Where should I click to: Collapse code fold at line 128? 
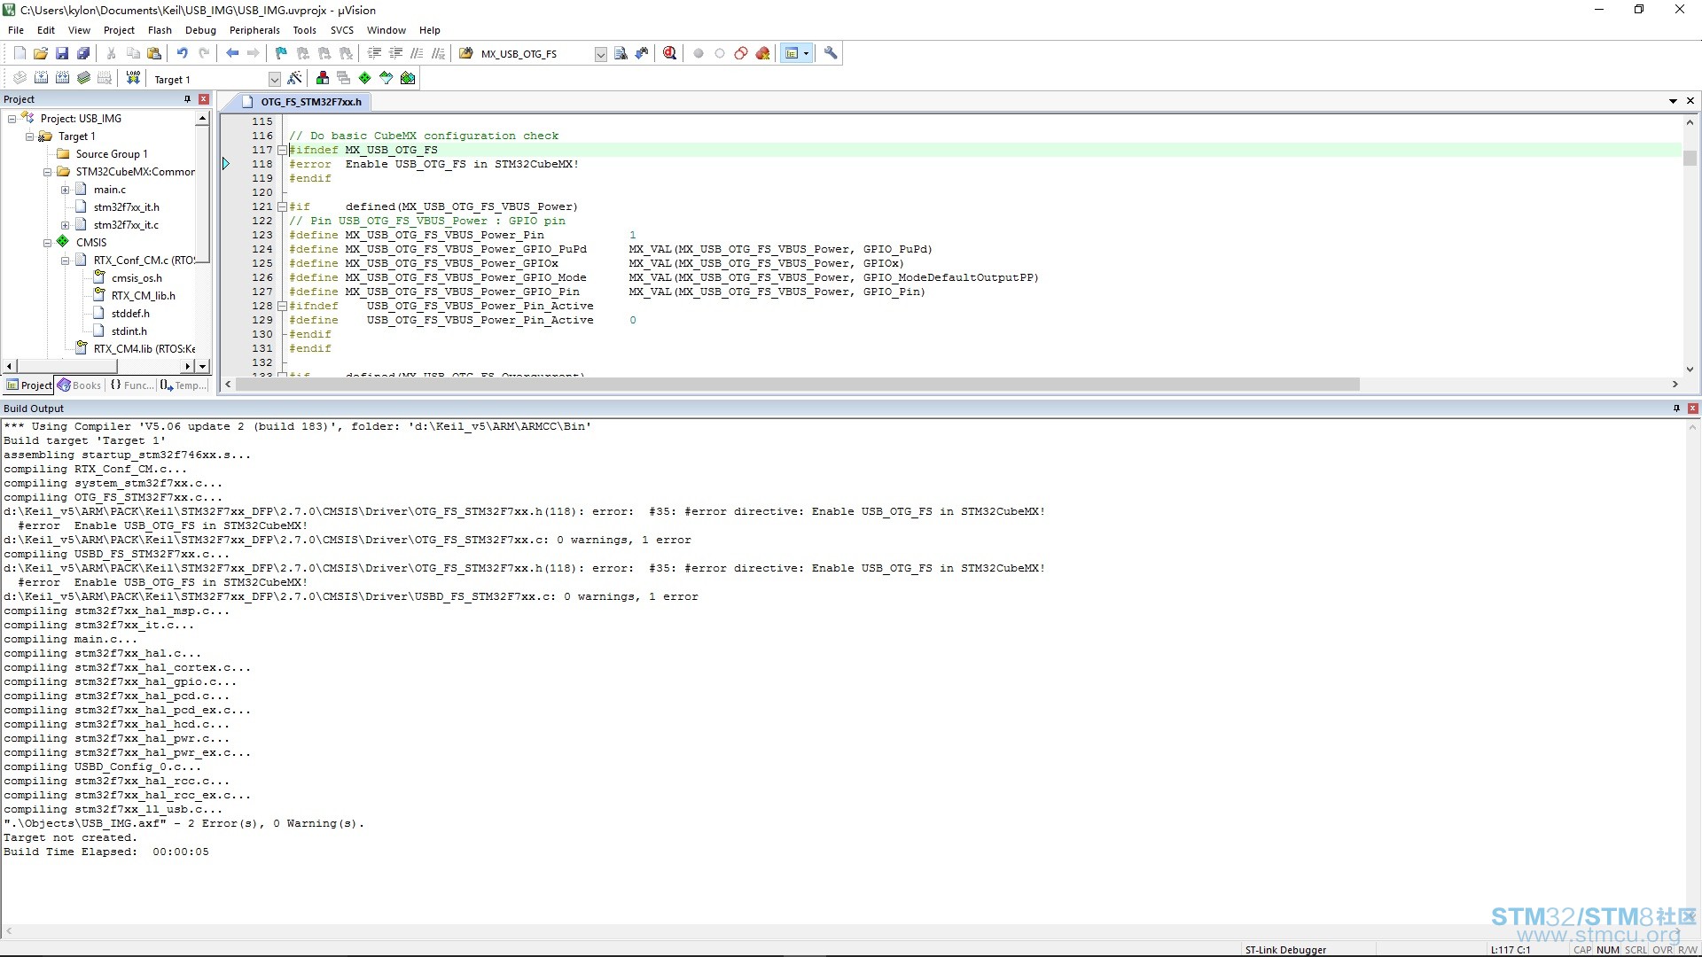click(282, 306)
